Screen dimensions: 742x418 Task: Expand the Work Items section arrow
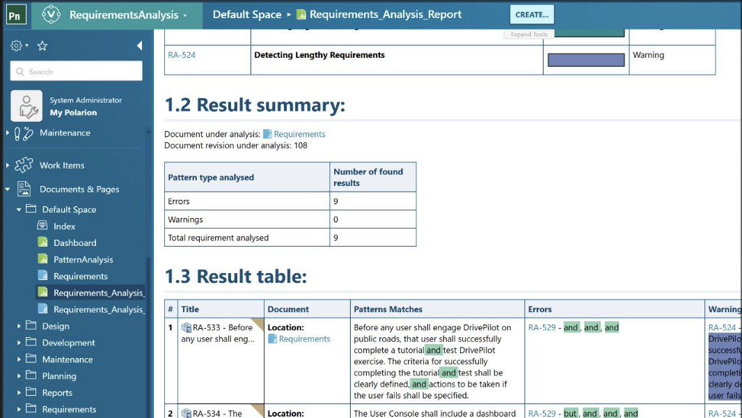[x=8, y=165]
